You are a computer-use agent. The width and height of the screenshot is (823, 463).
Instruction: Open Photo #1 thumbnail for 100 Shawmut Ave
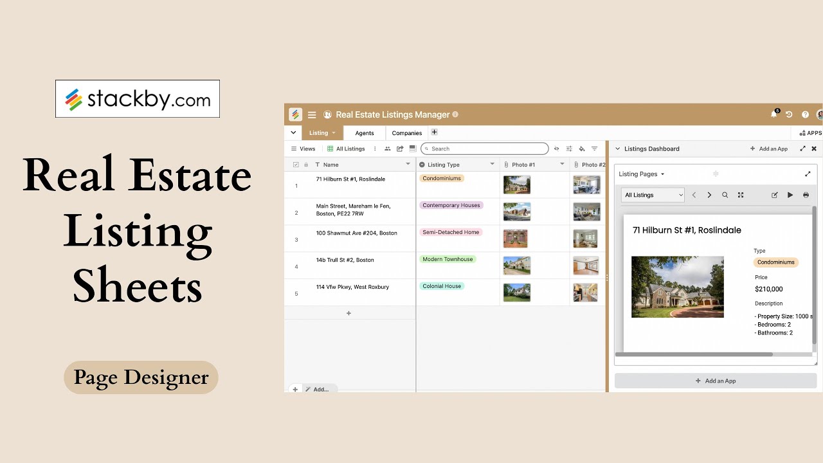point(516,239)
